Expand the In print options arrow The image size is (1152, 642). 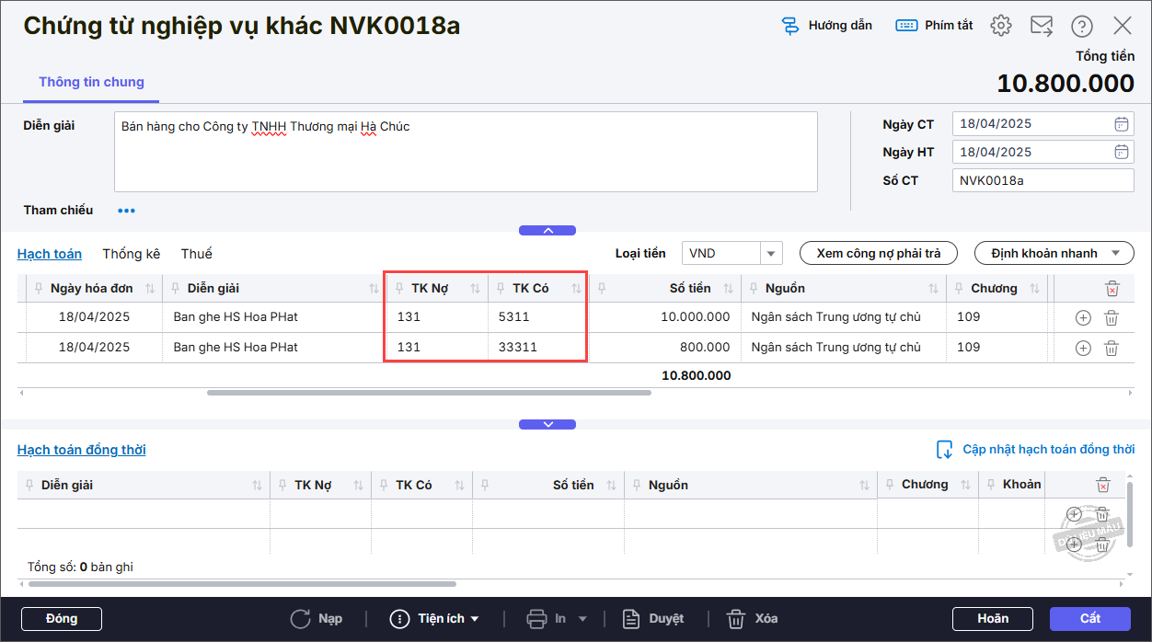click(x=582, y=619)
